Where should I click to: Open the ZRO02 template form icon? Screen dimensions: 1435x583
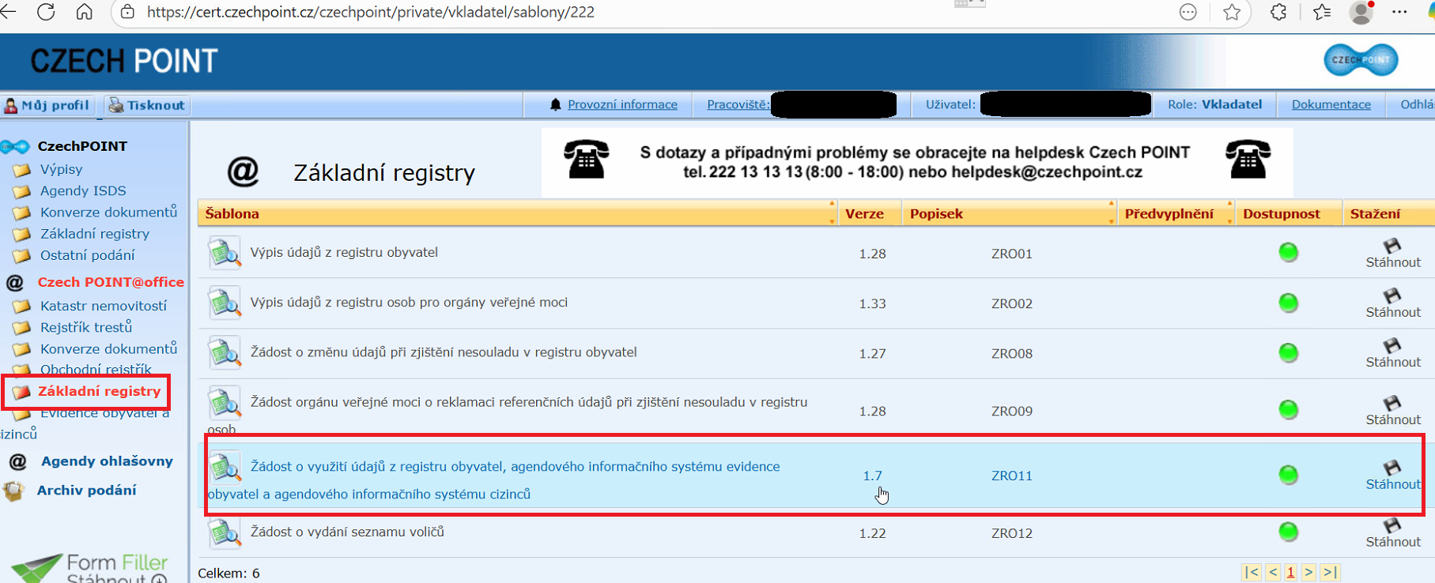tap(225, 303)
